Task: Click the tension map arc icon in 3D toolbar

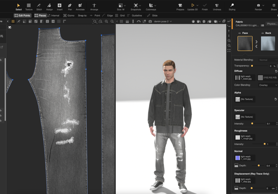Action: coord(139,21)
